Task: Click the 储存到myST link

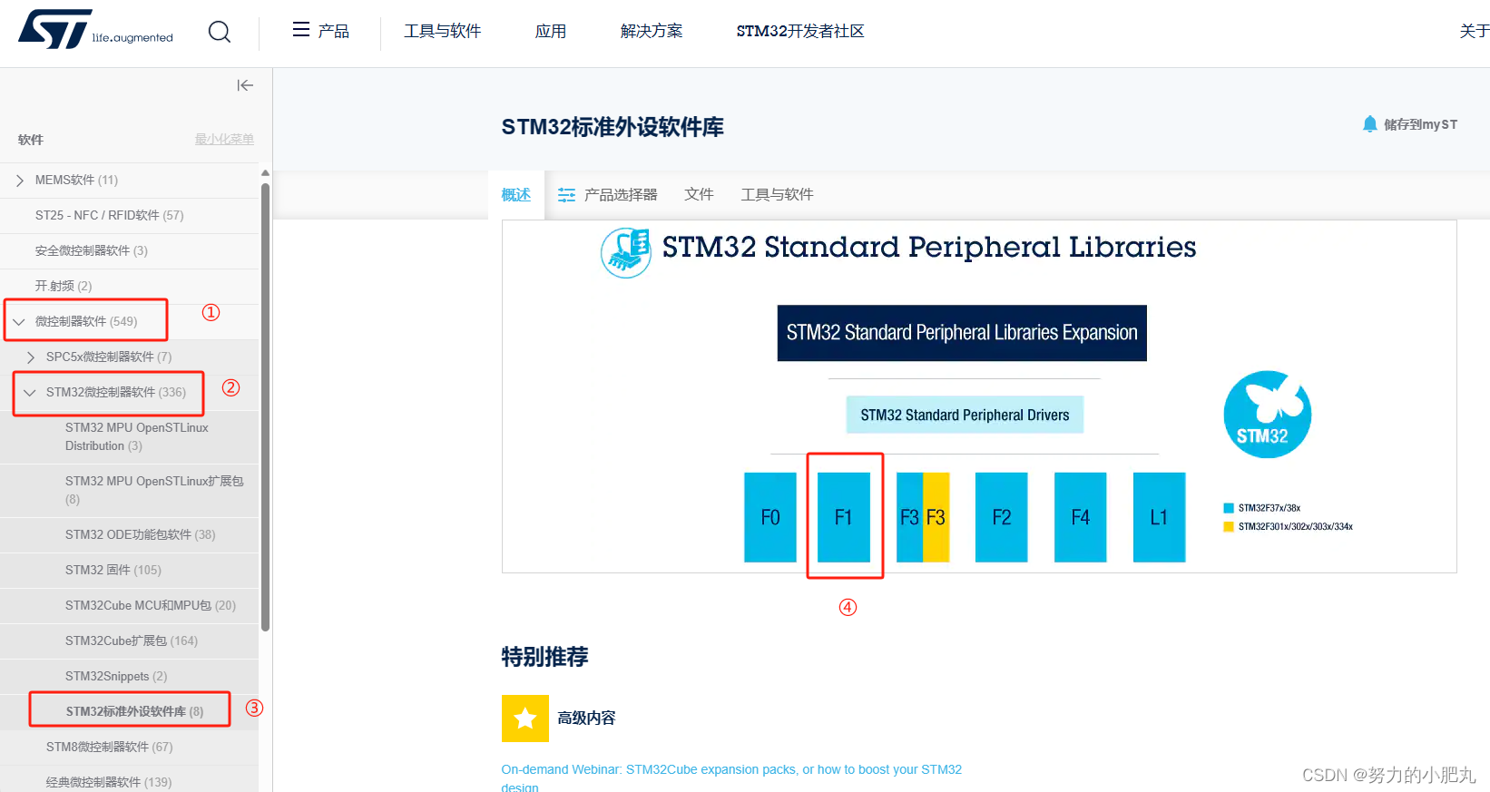Action: [1421, 124]
